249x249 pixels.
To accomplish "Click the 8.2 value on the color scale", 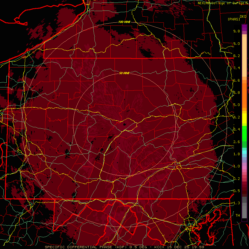I will [x=237, y=56].
